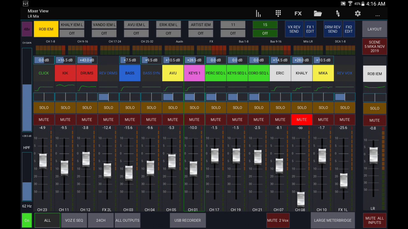Open the ROB IEM master EQ curve

coord(375,87)
